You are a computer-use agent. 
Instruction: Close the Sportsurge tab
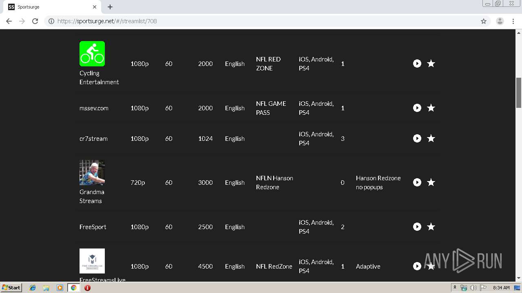(95, 7)
